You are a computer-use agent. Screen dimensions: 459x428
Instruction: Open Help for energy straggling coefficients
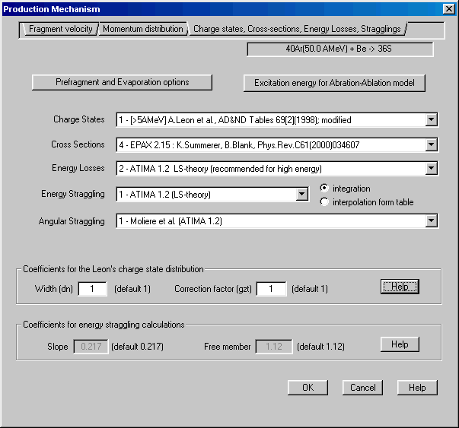pos(400,344)
